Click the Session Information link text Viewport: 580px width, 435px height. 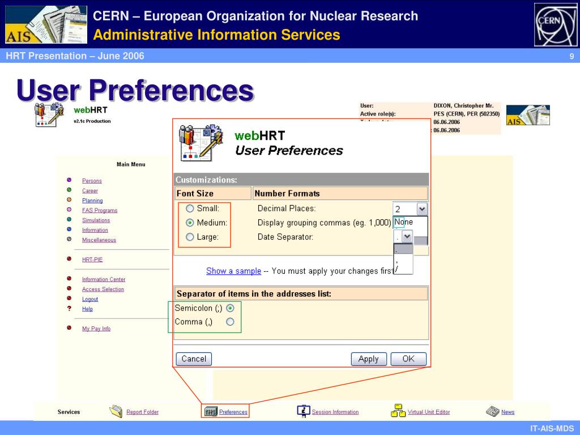[335, 412]
